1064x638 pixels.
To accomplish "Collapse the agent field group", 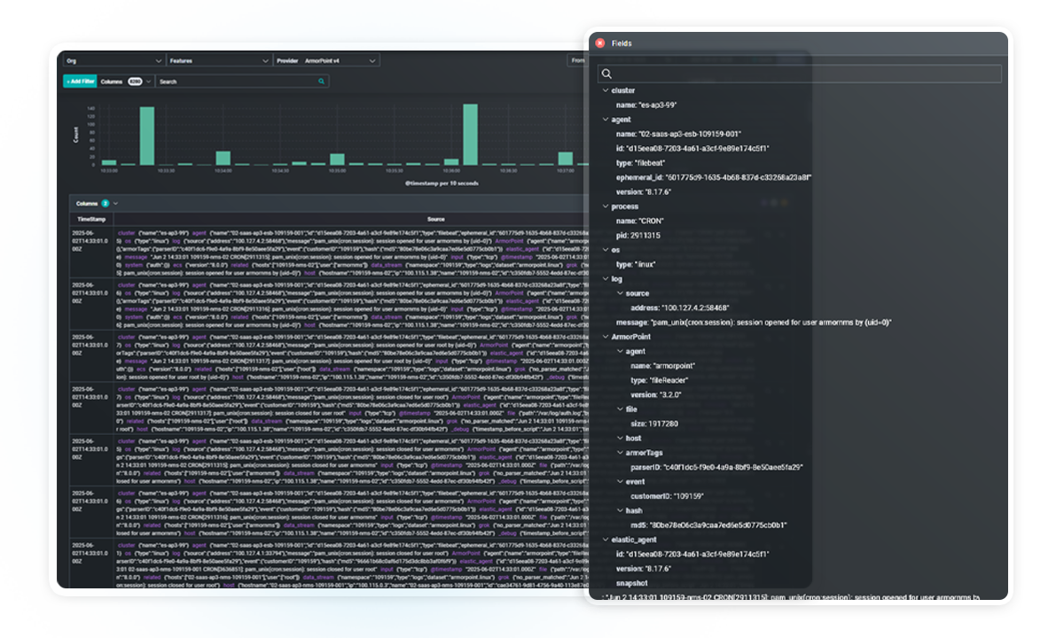I will pos(606,120).
